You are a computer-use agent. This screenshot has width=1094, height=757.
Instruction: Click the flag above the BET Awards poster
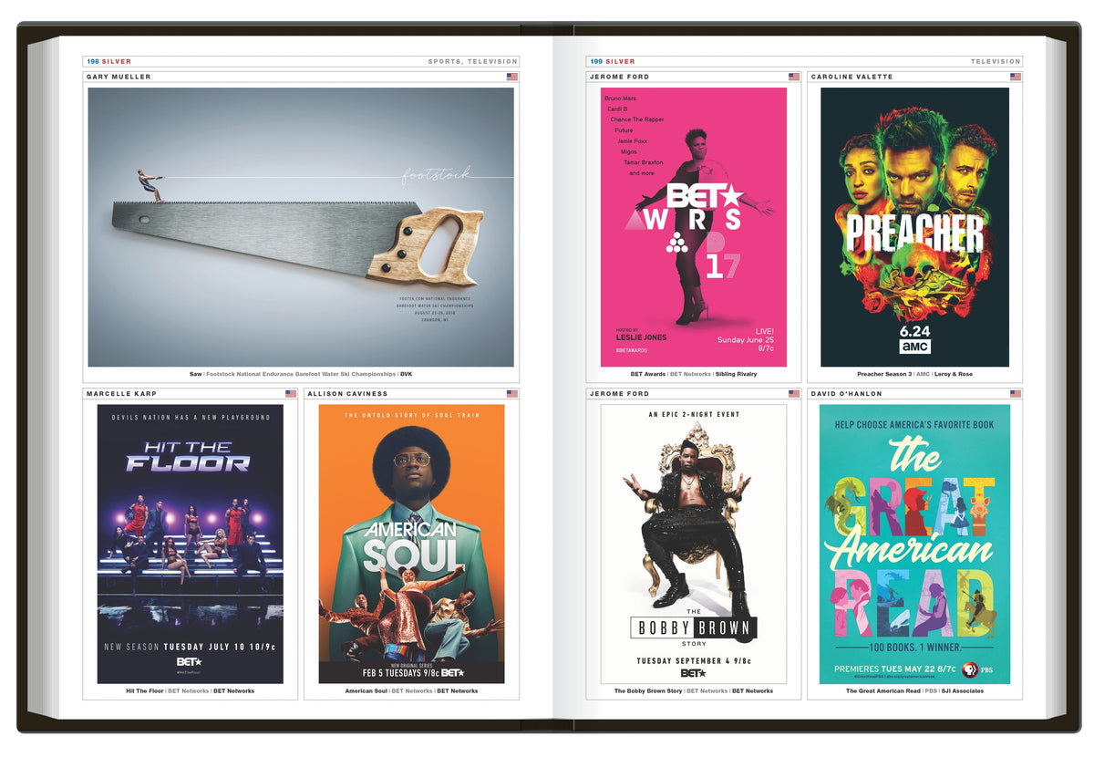click(794, 77)
